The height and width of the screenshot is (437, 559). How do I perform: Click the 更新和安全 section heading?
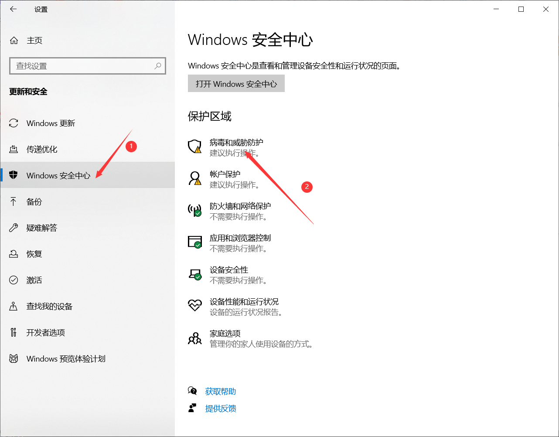(28, 92)
